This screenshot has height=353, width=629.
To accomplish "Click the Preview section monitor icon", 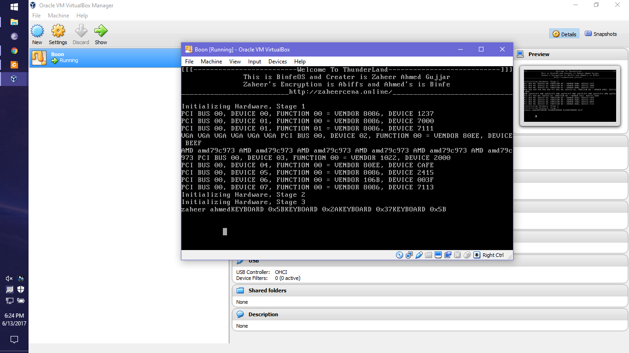I will [520, 54].
